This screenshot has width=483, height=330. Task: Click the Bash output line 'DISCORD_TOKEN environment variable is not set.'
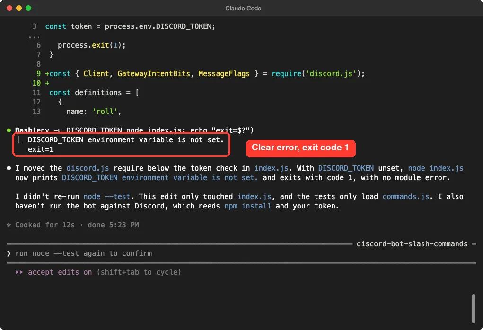[x=126, y=140]
